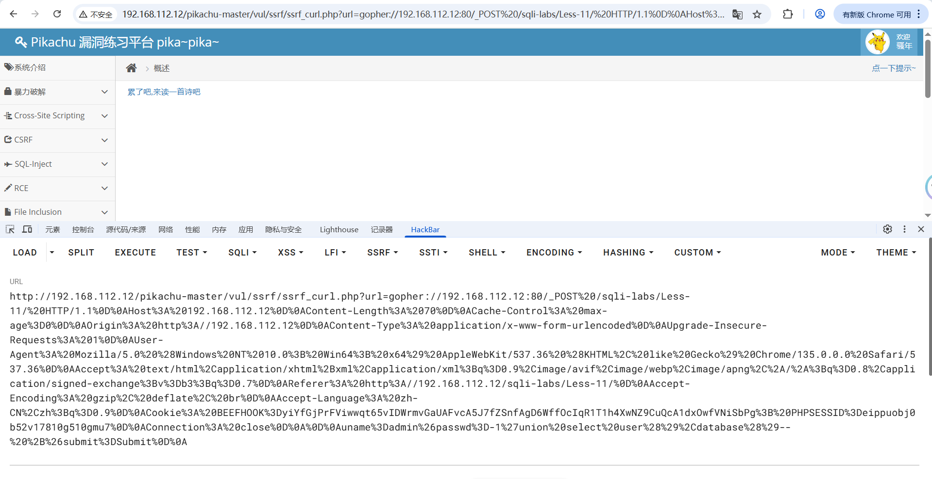Viewport: 932px width, 479px height.
Task: Bookmark this page with the star icon
Action: (757, 15)
